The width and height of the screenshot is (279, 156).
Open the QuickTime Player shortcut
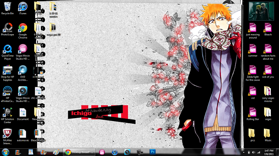(x=7, y=52)
